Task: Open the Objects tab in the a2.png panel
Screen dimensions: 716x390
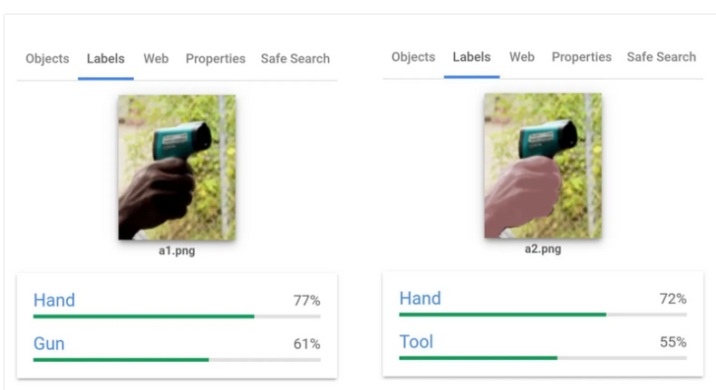Action: [x=413, y=57]
